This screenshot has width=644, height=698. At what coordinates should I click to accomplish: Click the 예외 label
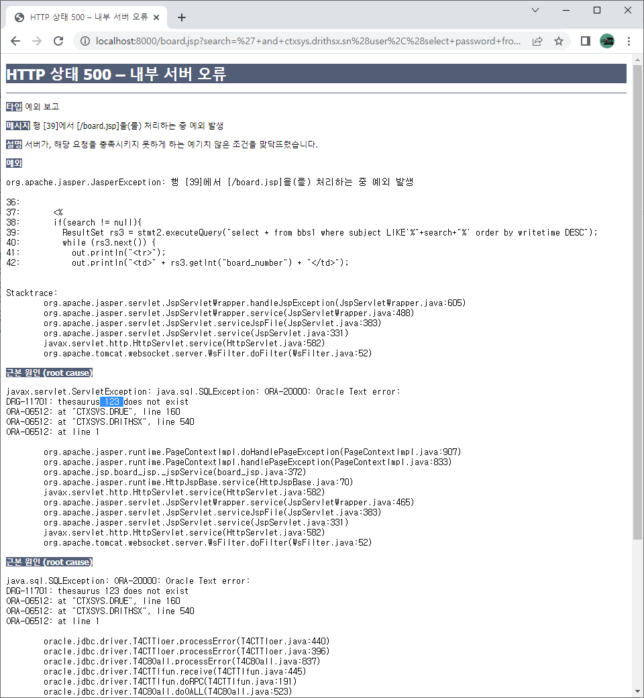(14, 163)
